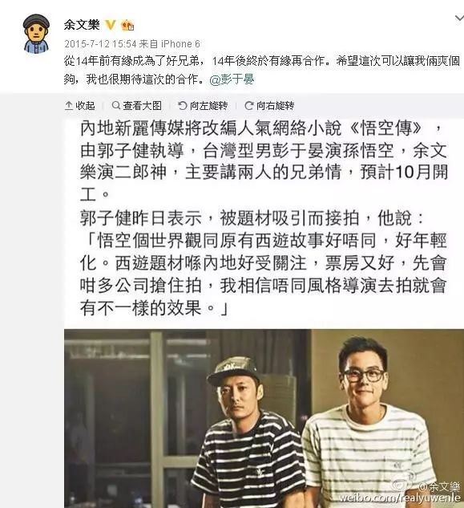This screenshot has height=508, width=464.
Task: Collapse the image using 收起 label
Action: (85, 106)
